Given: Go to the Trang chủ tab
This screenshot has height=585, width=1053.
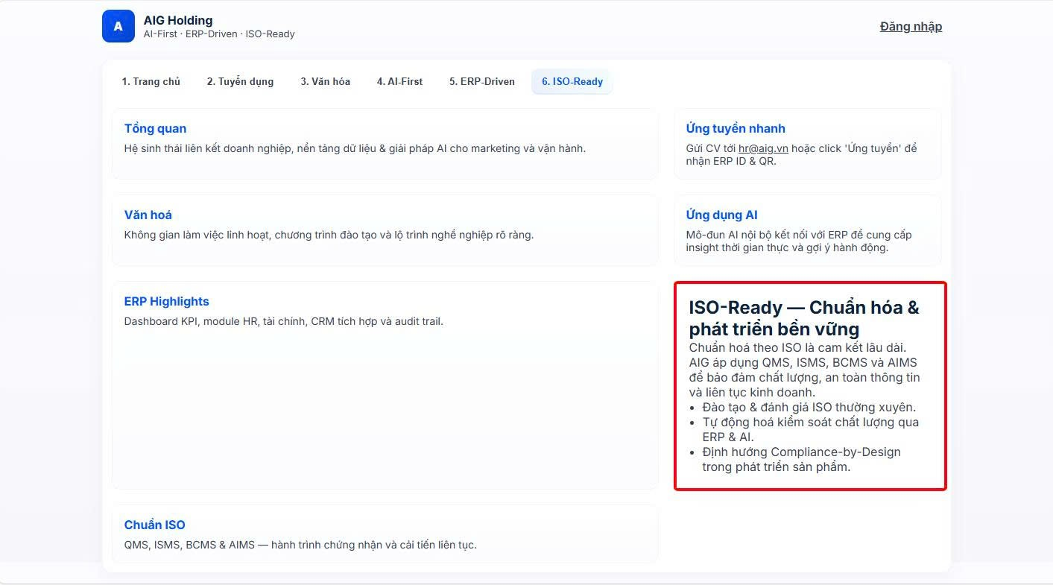Looking at the screenshot, I should [151, 81].
